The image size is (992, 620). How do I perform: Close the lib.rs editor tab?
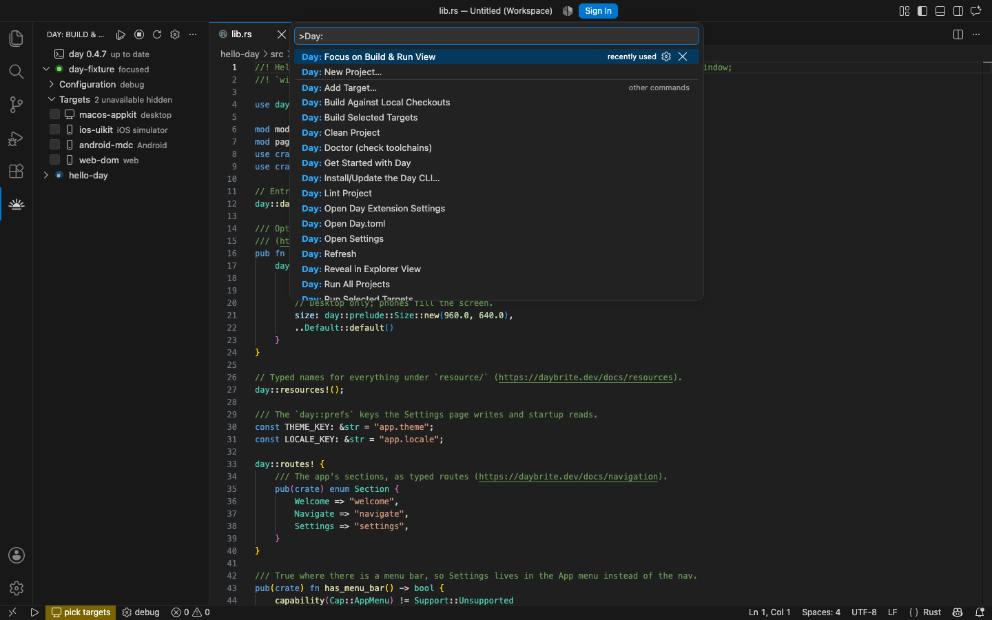coord(281,34)
